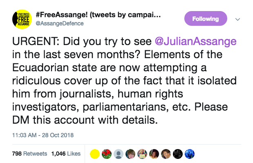Open the #FreeAssange! display name

pyautogui.click(x=98, y=15)
